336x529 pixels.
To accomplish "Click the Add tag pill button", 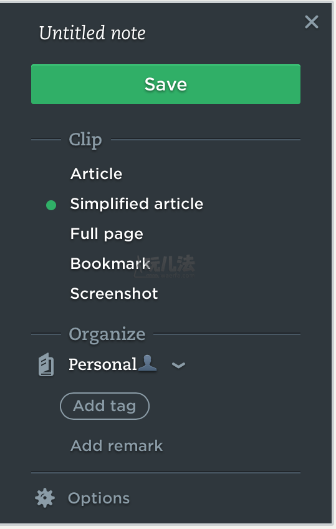I will click(x=105, y=406).
